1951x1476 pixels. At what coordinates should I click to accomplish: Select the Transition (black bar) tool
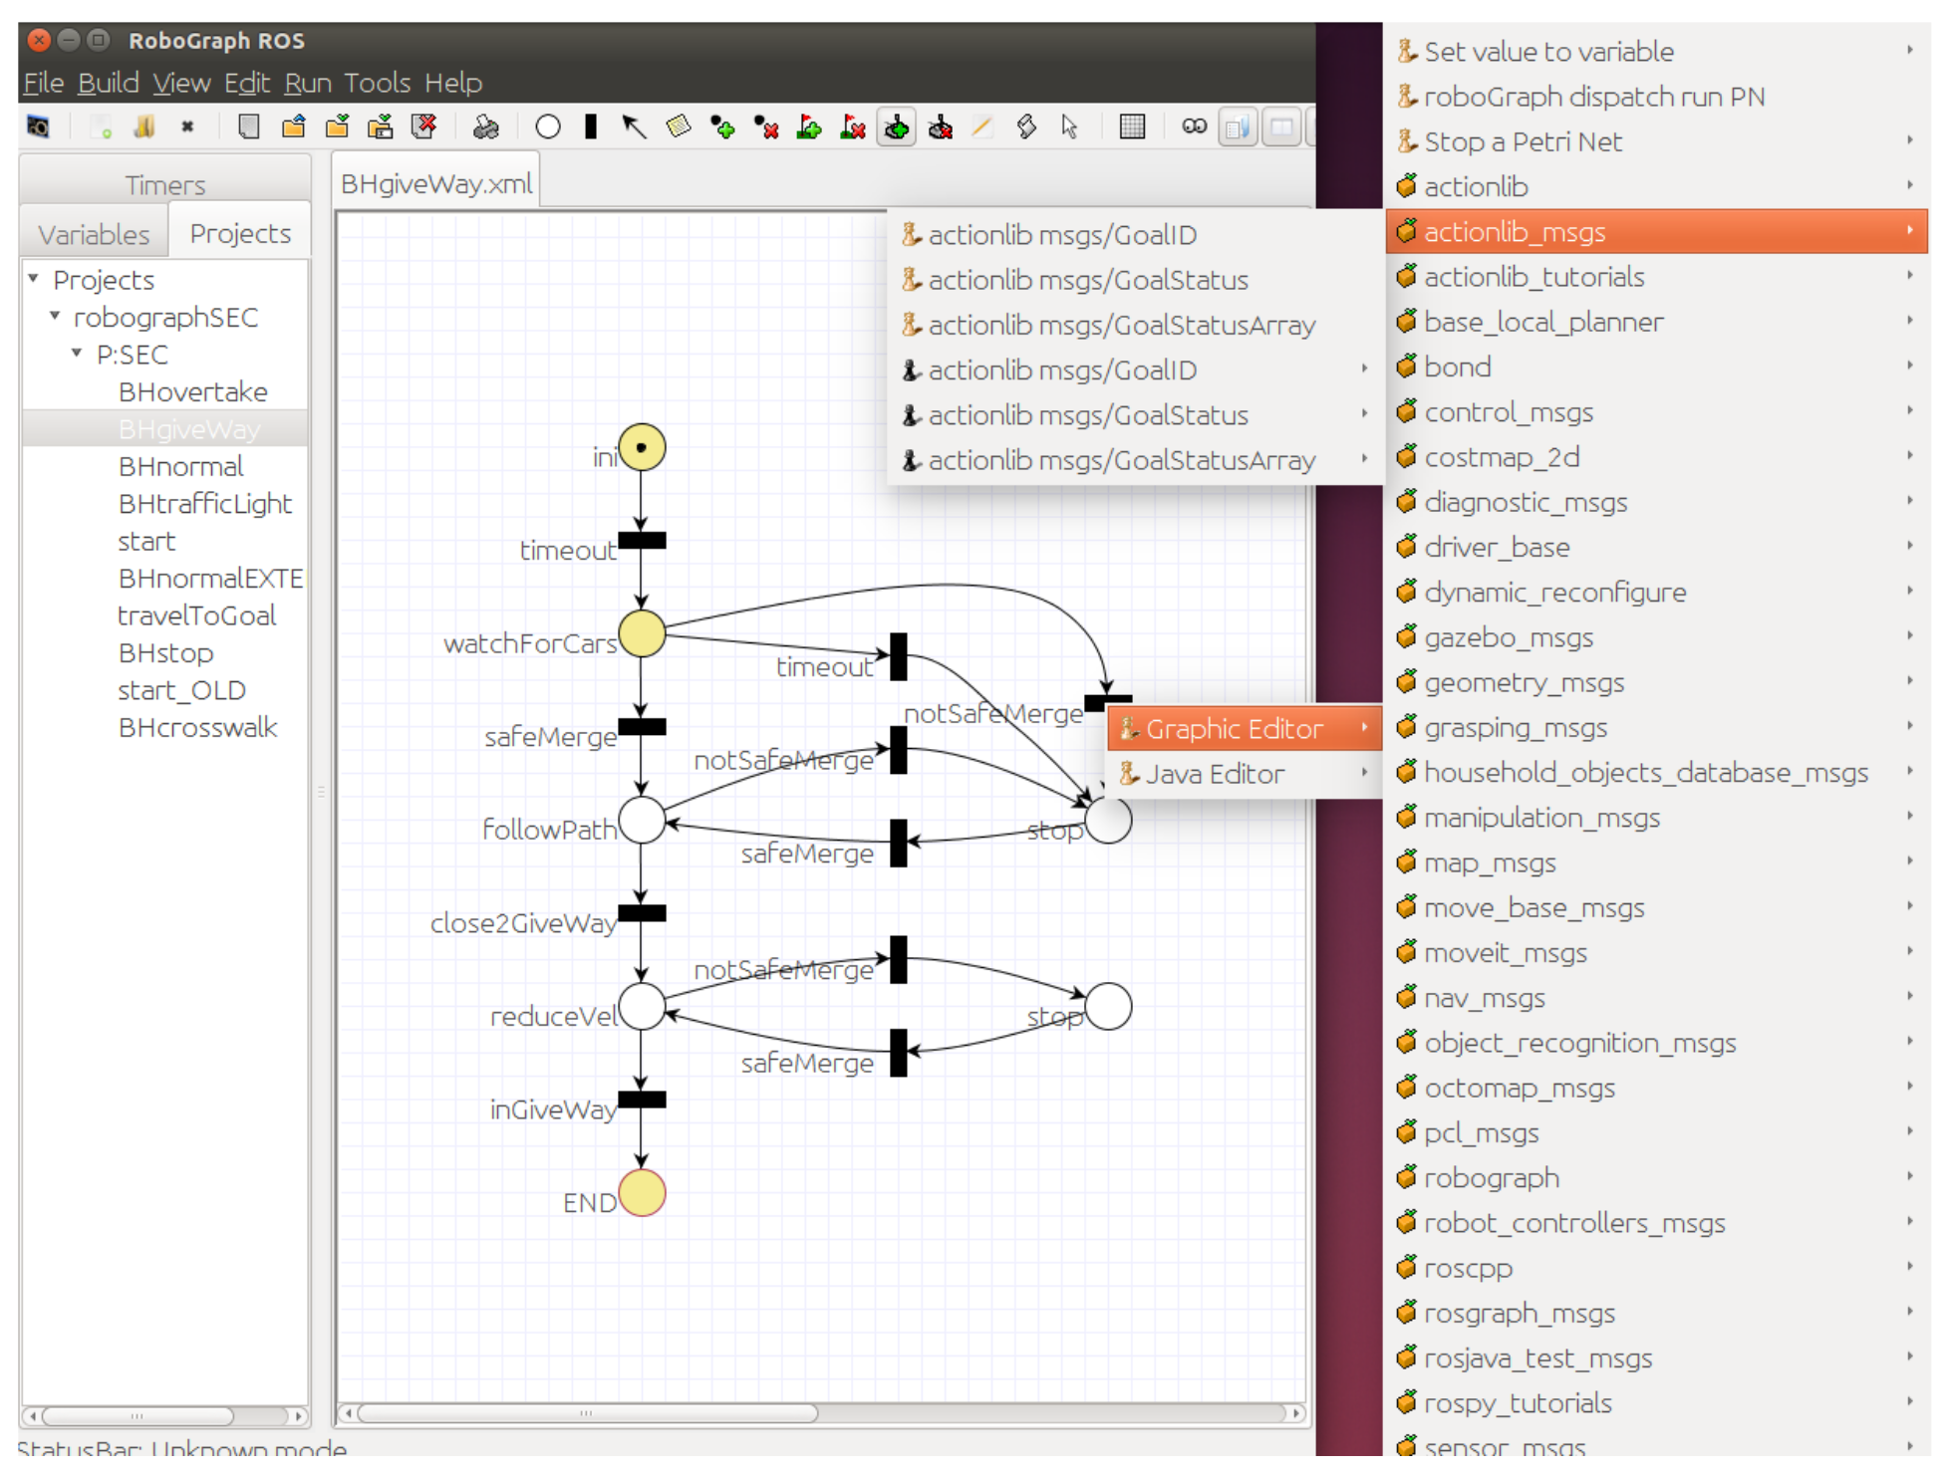591,127
